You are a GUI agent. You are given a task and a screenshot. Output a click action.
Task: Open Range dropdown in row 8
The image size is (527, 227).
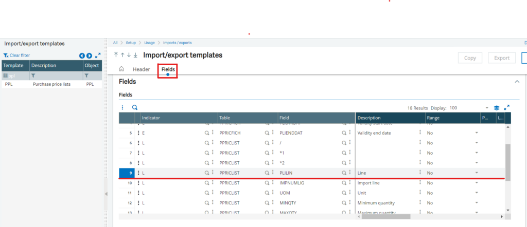pyautogui.click(x=476, y=163)
